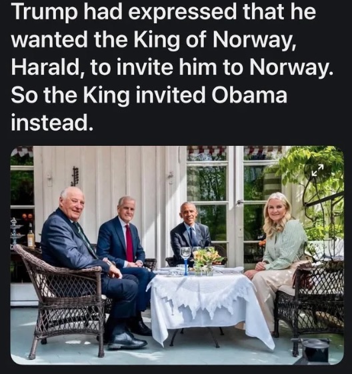The height and width of the screenshot is (374, 352).
Task: Click the black lantern at bottom right
Action: click(x=315, y=350)
